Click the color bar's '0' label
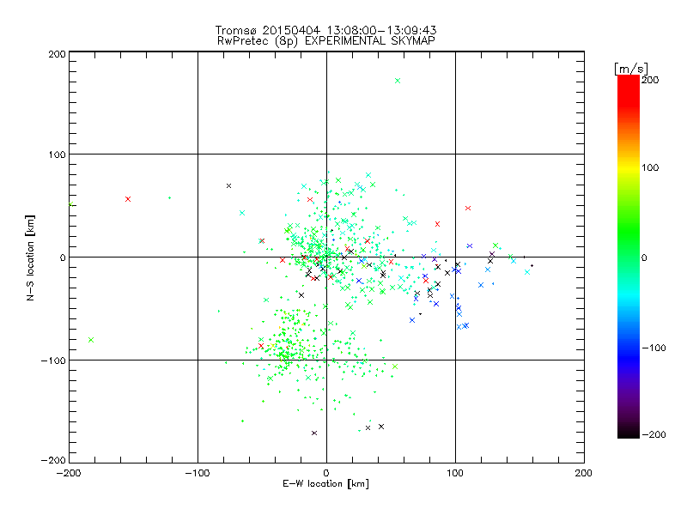 click(644, 258)
